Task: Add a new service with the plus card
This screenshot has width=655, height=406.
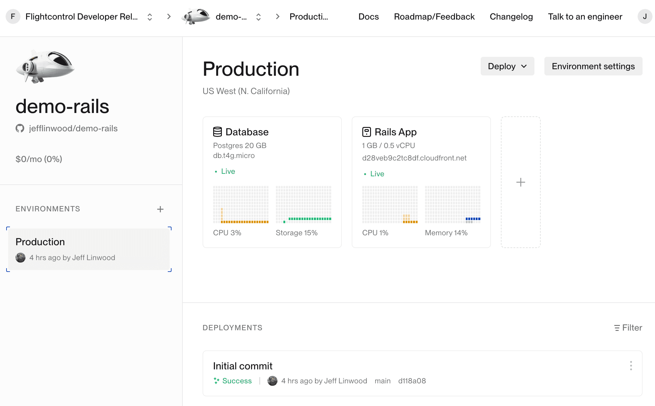Action: 521,182
